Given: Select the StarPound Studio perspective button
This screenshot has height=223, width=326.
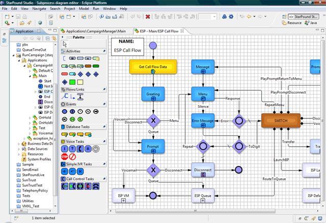Looking at the screenshot, I should click(x=304, y=17).
